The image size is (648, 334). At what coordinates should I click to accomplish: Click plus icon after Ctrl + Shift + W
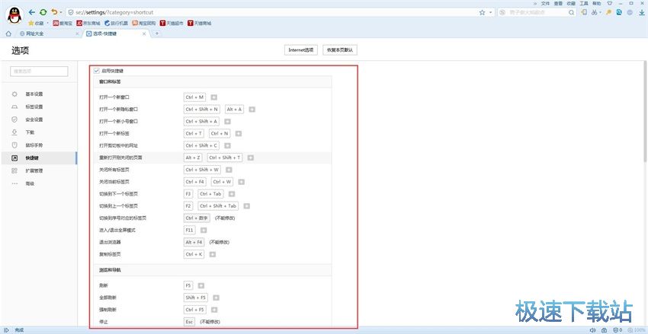click(229, 170)
